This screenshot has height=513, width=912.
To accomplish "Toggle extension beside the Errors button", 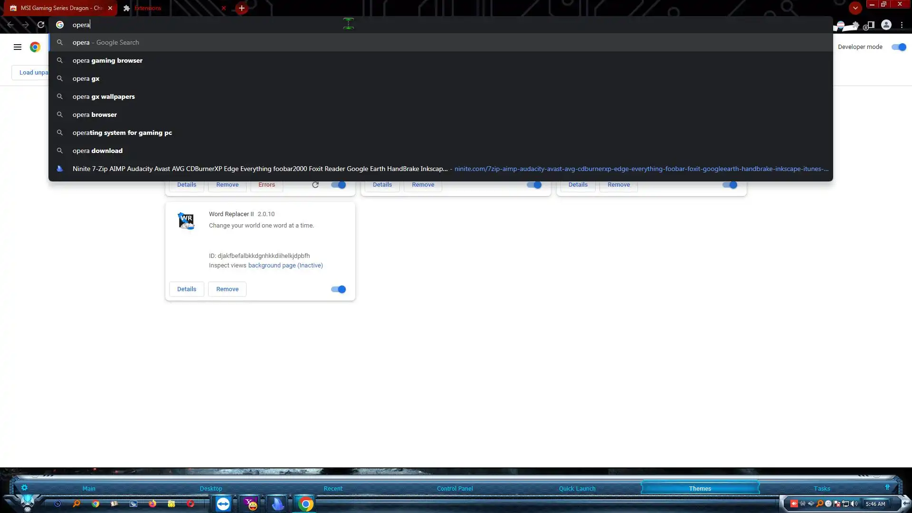I will pyautogui.click(x=338, y=185).
